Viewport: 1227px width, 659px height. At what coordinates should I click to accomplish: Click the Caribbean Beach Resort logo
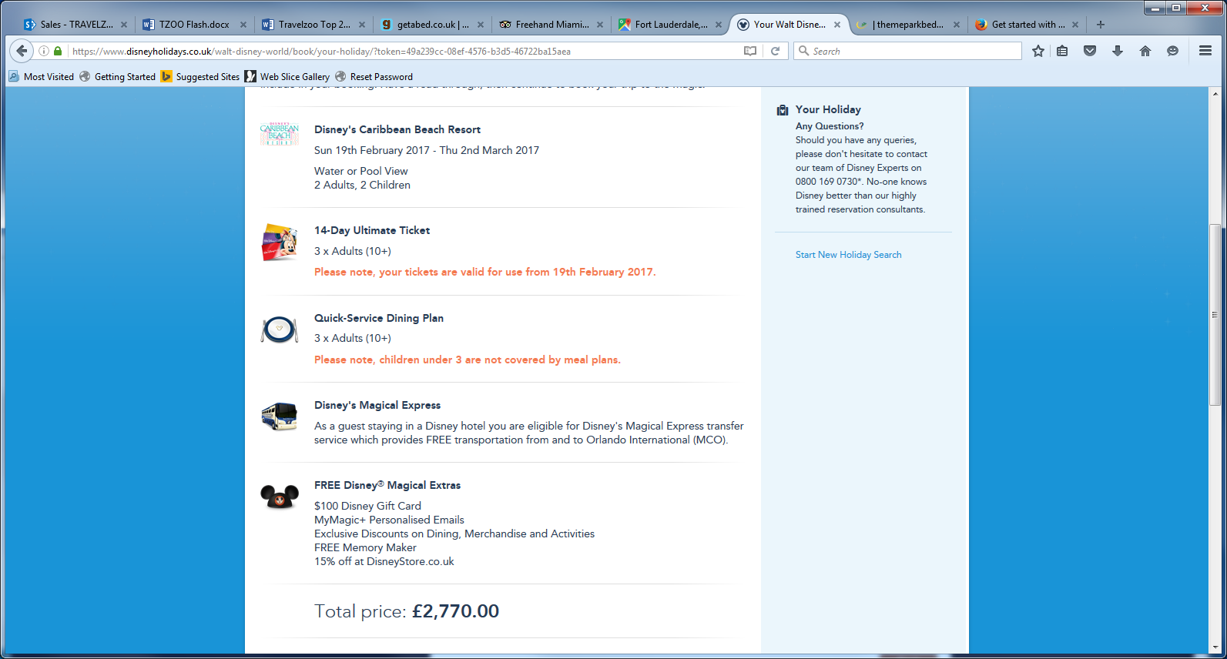(280, 134)
